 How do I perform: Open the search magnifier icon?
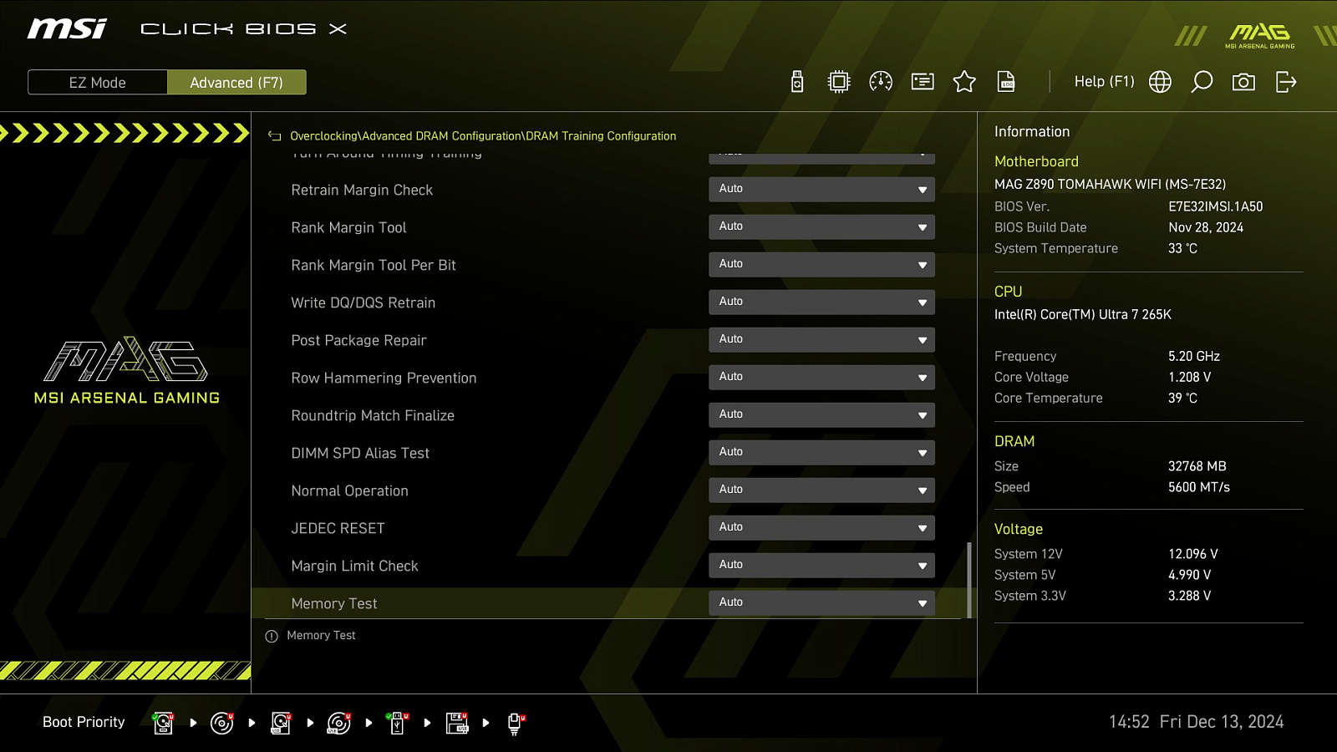pos(1202,82)
